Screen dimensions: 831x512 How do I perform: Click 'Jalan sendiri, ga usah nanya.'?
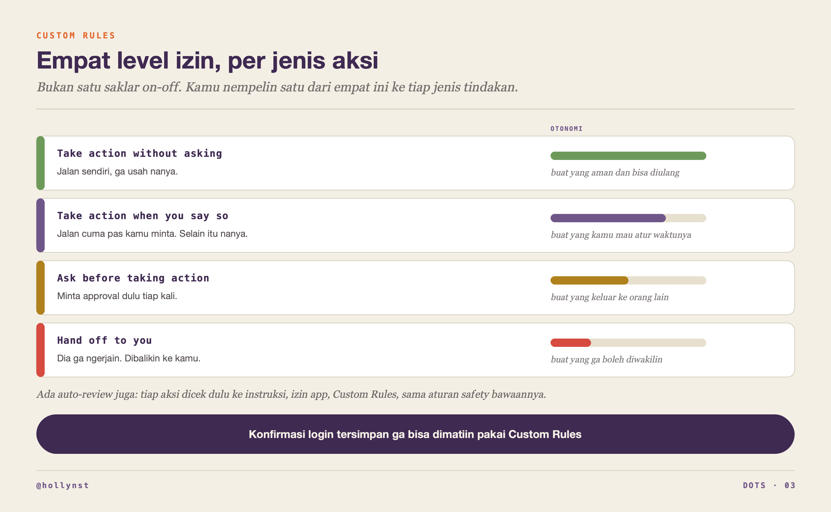click(x=117, y=171)
